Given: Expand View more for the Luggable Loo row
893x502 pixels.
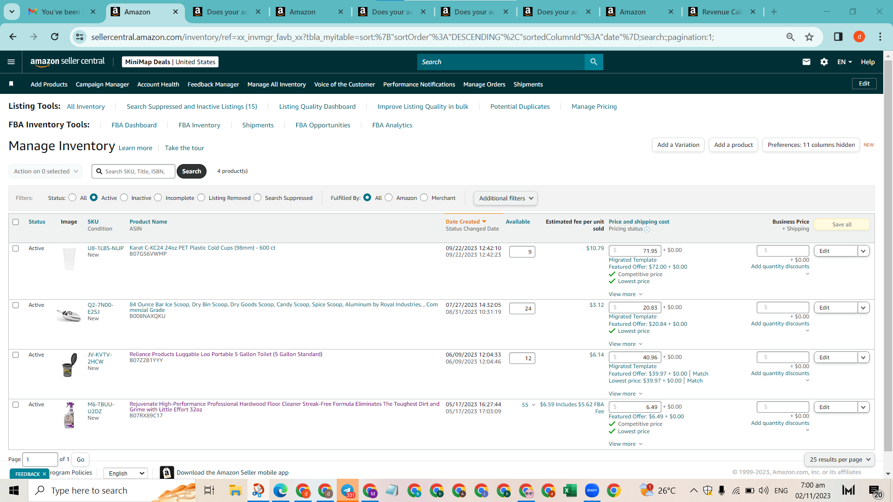Looking at the screenshot, I should [626, 394].
